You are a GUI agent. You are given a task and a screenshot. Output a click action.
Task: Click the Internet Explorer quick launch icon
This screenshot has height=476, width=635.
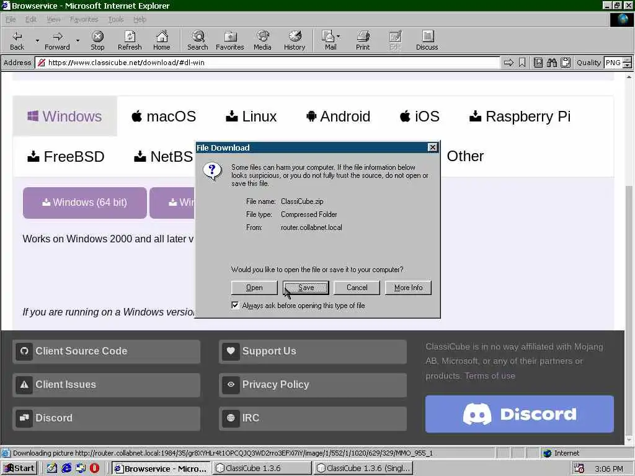66,469
